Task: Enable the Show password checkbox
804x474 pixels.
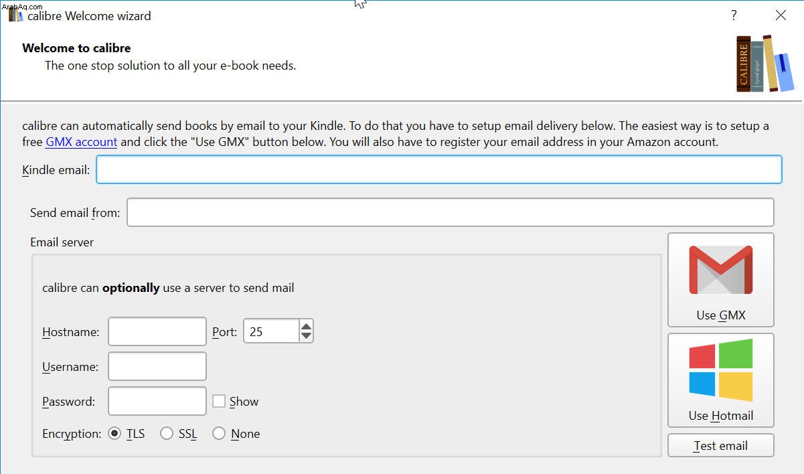Action: [218, 401]
